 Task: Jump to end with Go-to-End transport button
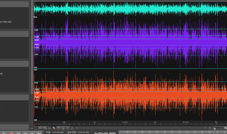(x=39, y=133)
